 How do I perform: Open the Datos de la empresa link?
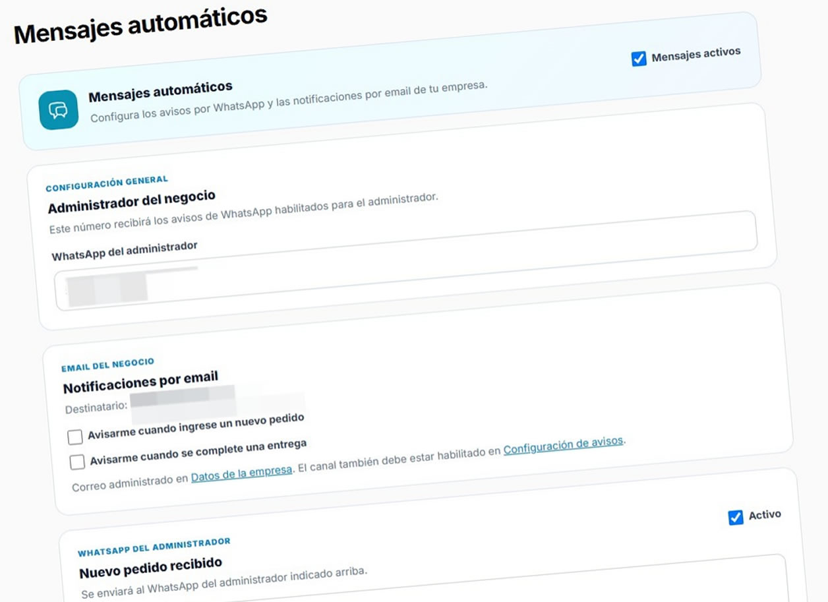click(241, 473)
